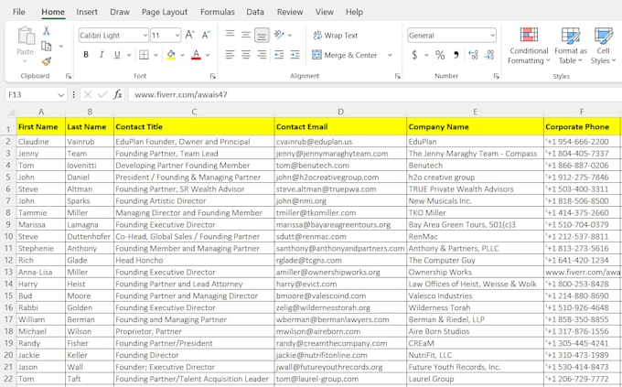Align text left
Image resolution: width=622 pixels, height=387 pixels.
(x=231, y=55)
